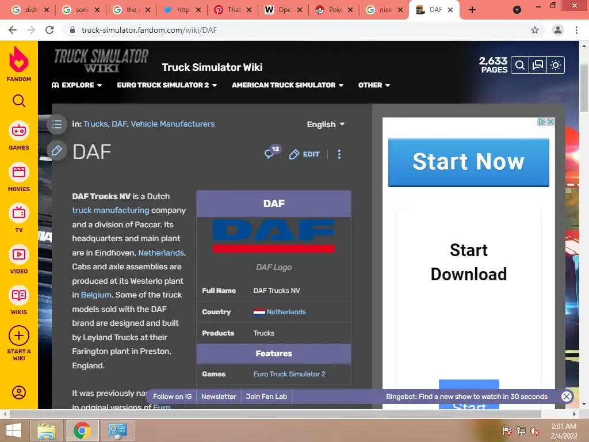This screenshot has width=589, height=442.
Task: Open the English language dropdown
Action: [x=326, y=124]
